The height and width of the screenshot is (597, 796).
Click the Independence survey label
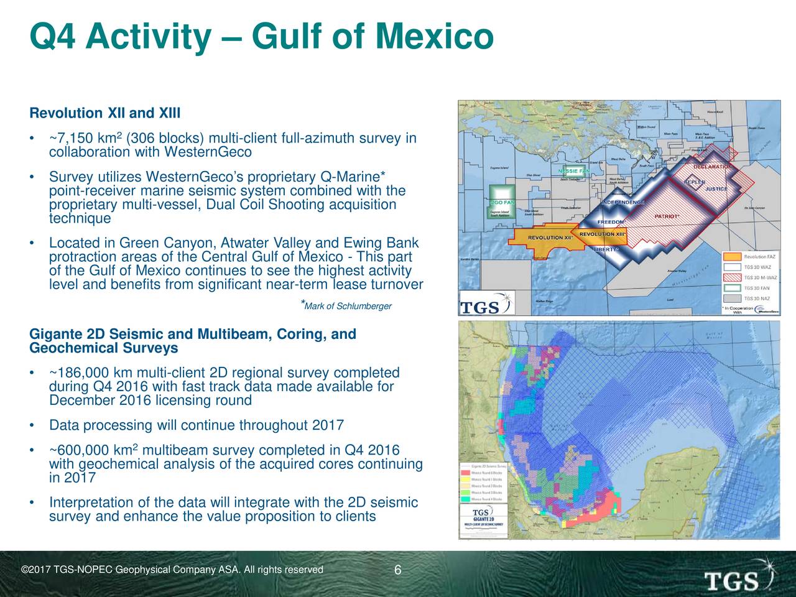pos(623,201)
